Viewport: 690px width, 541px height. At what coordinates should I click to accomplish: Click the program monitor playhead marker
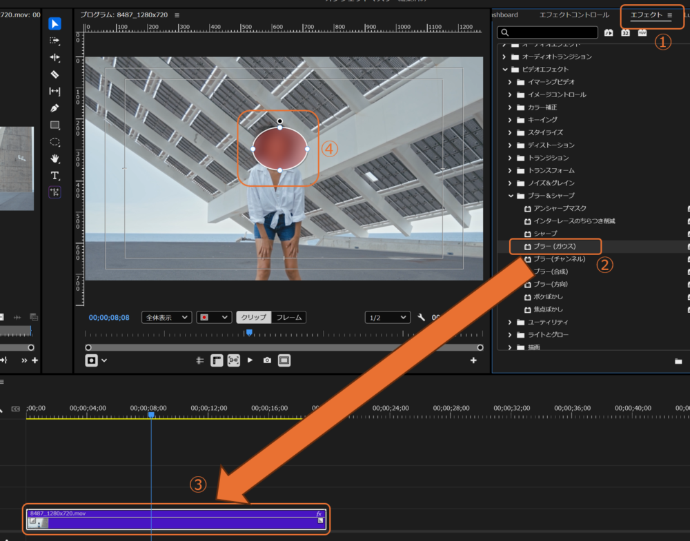[x=249, y=333]
